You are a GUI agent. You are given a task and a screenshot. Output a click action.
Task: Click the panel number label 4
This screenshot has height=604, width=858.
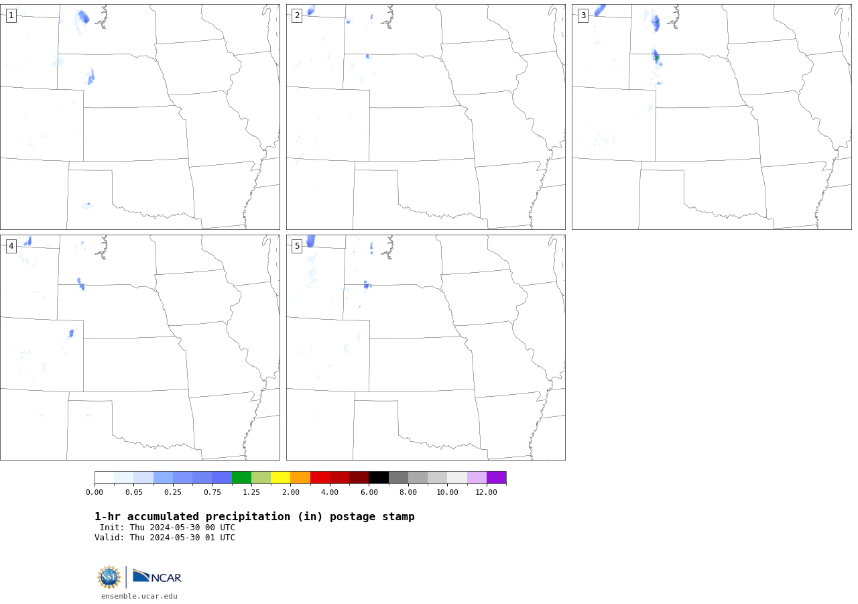[11, 246]
